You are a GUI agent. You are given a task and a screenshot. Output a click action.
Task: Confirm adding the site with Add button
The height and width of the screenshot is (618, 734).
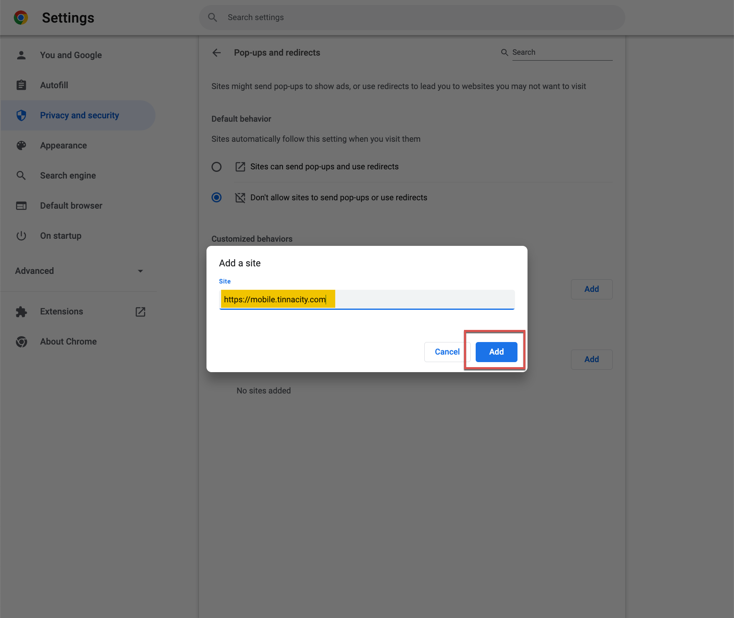(x=496, y=352)
